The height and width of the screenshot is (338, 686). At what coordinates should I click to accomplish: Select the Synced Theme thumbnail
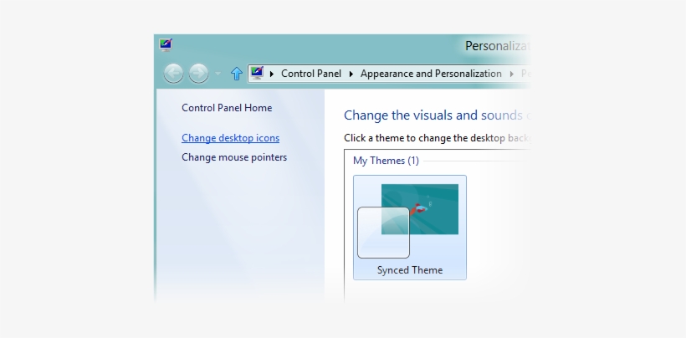pyautogui.click(x=409, y=228)
